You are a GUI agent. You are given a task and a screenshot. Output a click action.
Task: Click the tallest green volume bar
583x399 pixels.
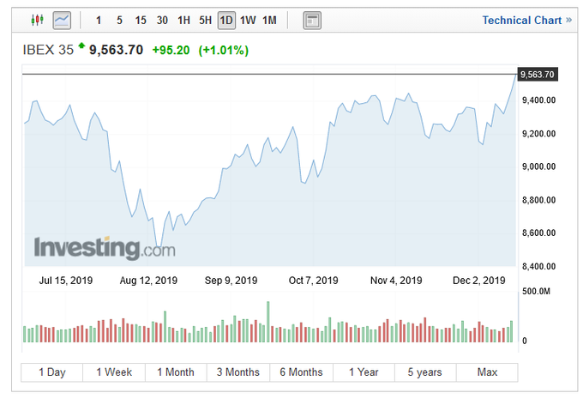[x=268, y=322]
